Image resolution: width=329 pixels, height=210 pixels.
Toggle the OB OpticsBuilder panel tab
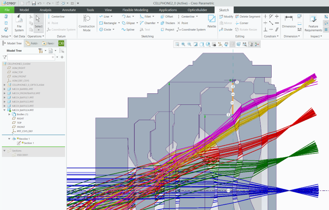[x=61, y=43]
